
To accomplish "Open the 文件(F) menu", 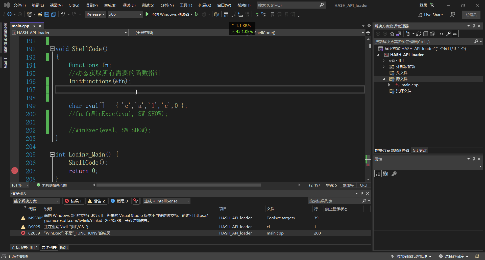I will tap(19, 5).
